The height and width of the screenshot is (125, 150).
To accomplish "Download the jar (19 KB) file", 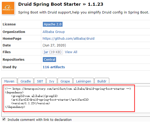I will click(x=53, y=52).
